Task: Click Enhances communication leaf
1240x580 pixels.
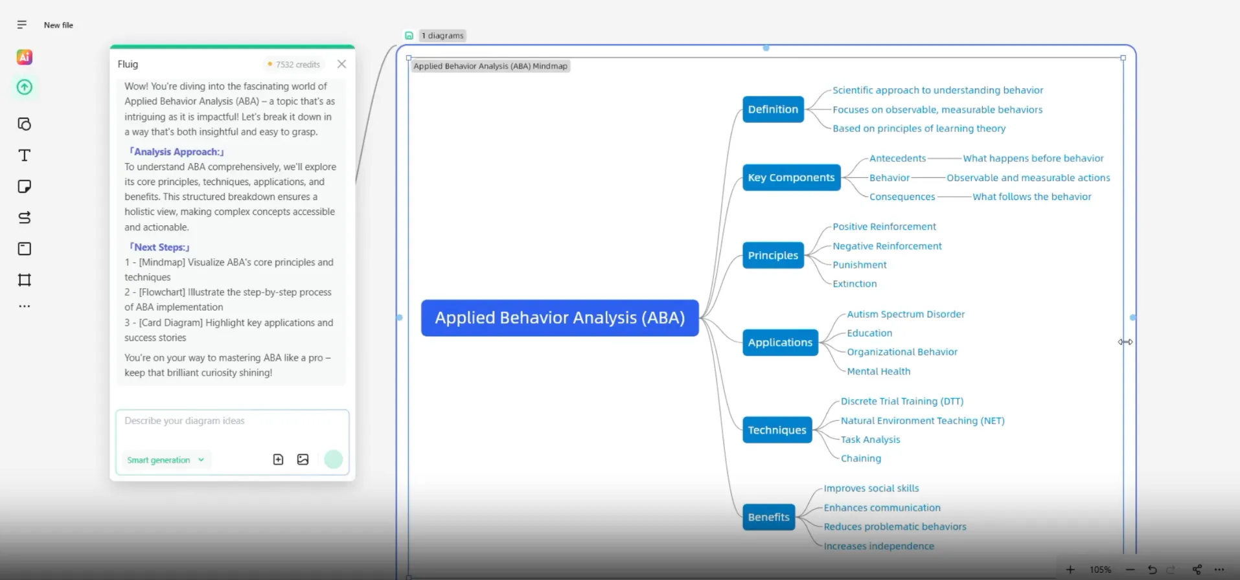Action: pyautogui.click(x=882, y=508)
